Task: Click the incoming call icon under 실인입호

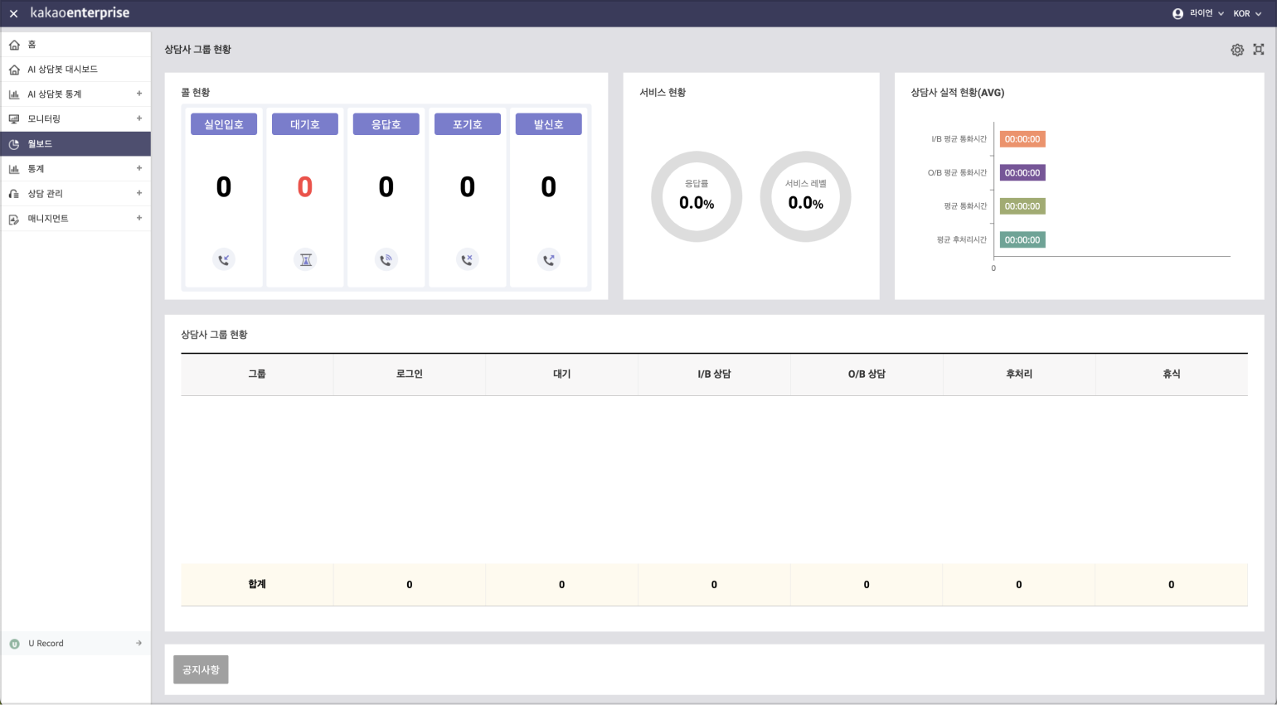Action: click(224, 259)
